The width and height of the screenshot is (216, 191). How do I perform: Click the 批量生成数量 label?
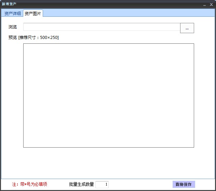pyautogui.click(x=81, y=185)
